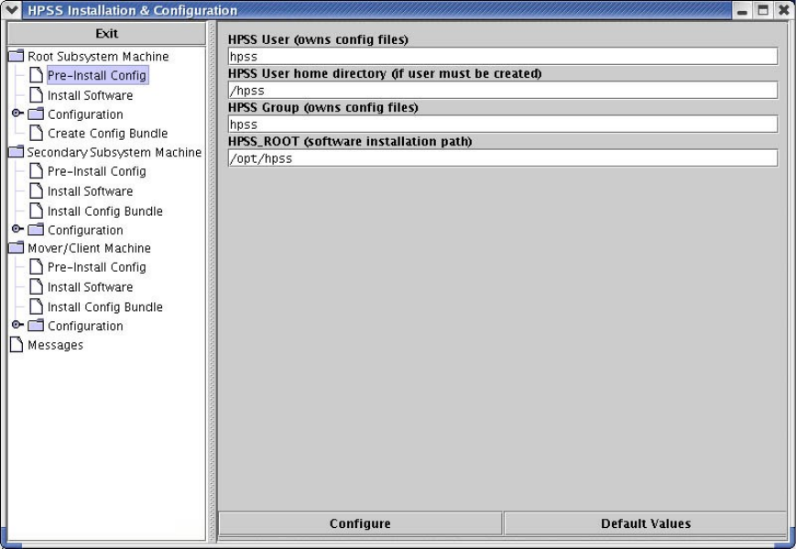
Task: Click the Configure button
Action: coord(360,523)
